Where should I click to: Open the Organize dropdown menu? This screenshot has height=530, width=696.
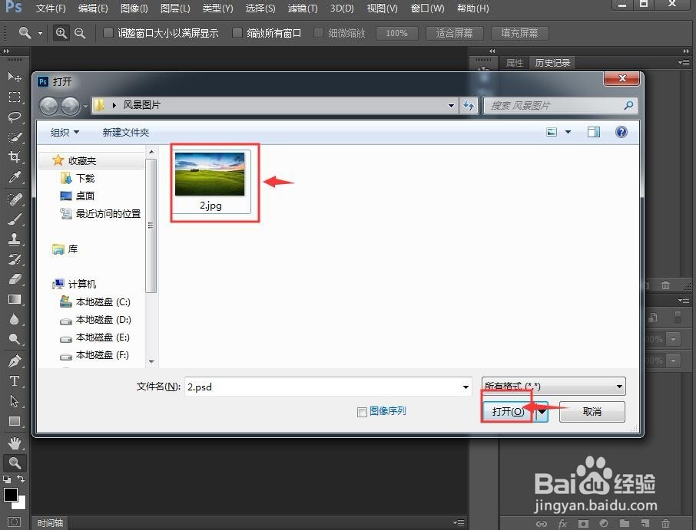pos(65,132)
